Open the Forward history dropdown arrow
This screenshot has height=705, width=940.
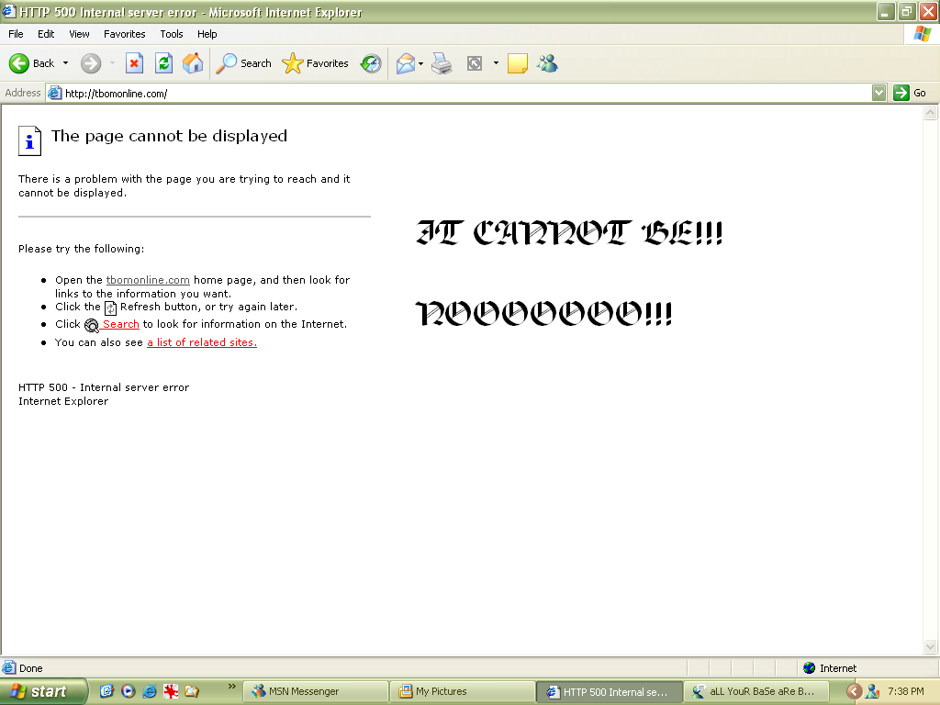tap(112, 63)
